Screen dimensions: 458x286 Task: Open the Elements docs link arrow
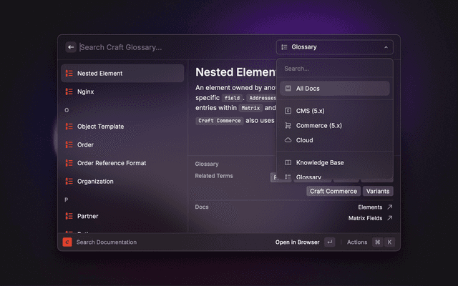(389, 207)
